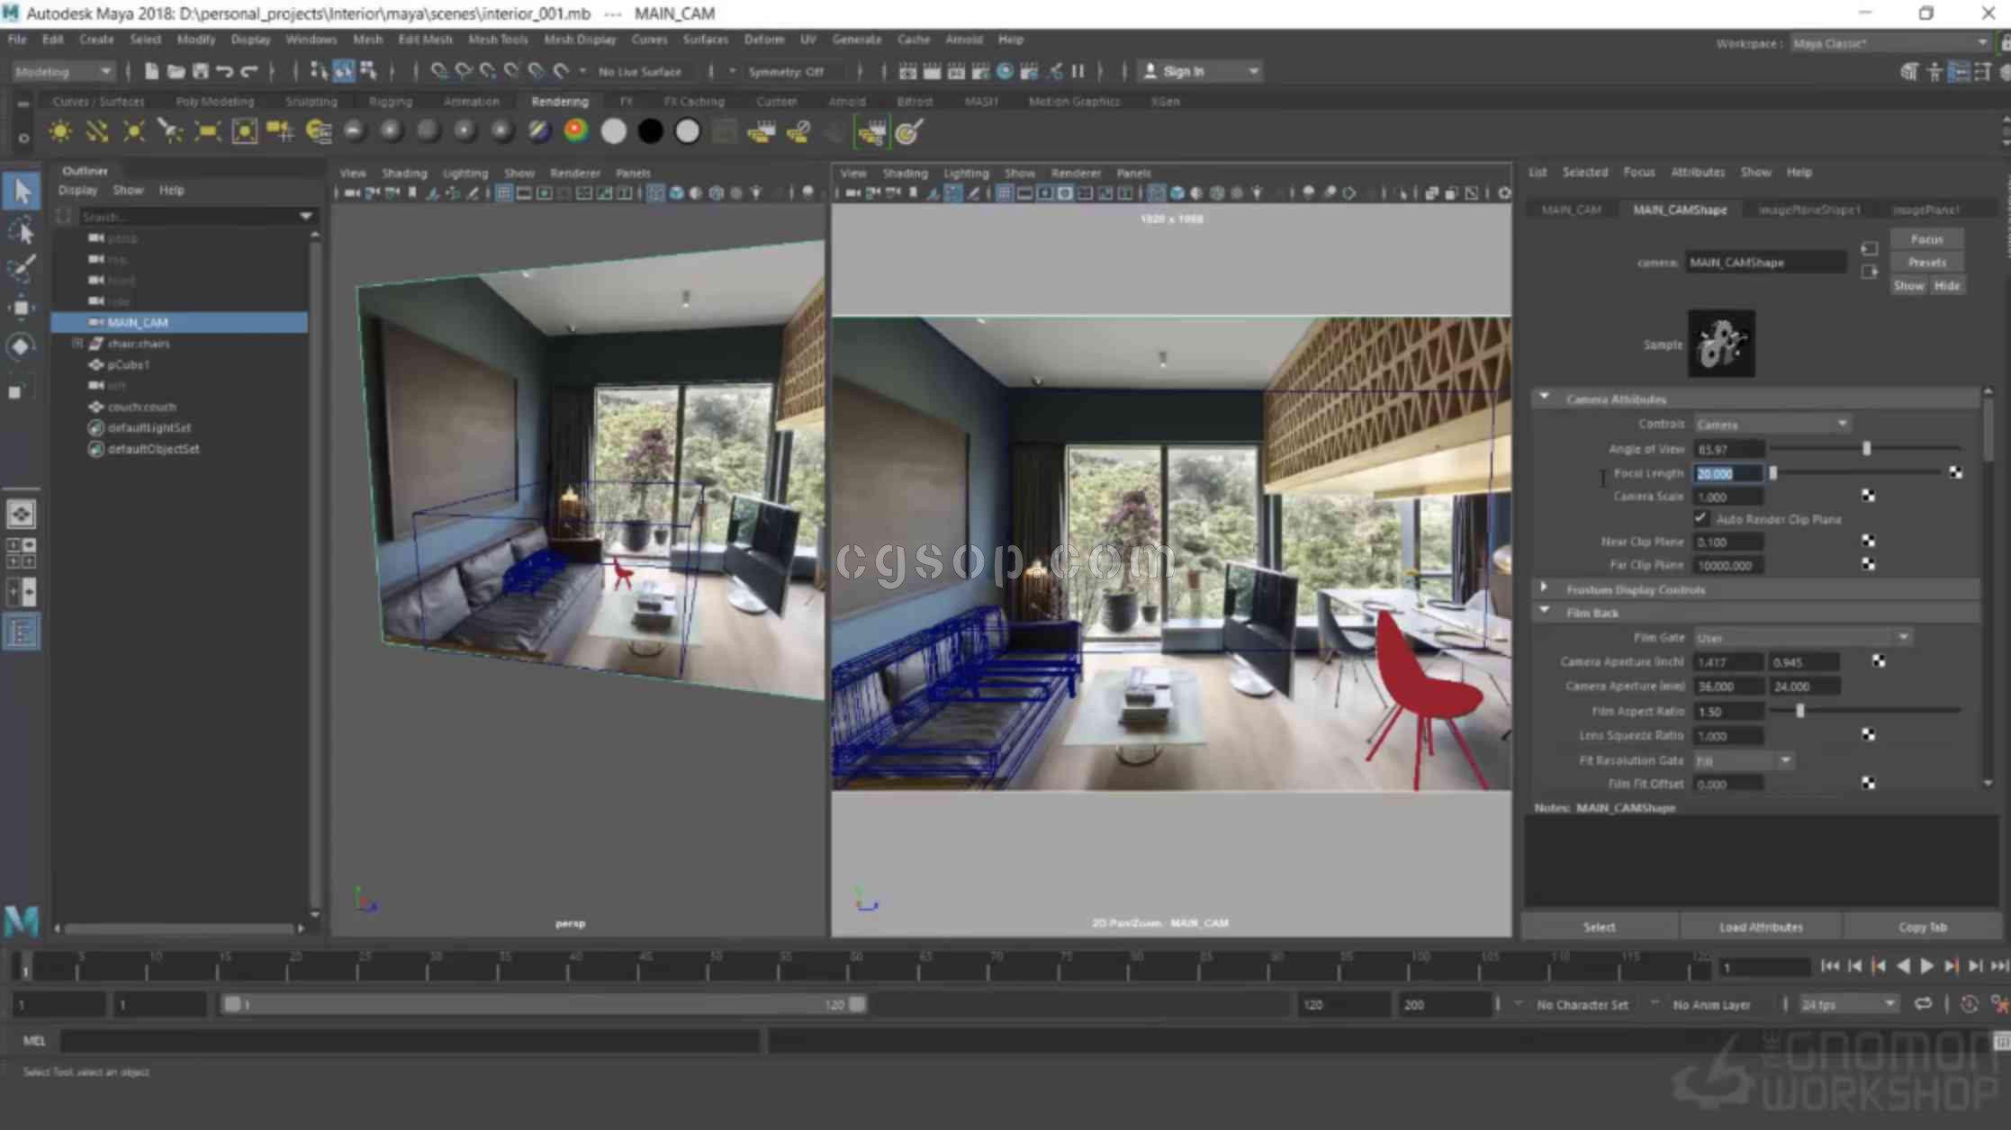The image size is (2011, 1130).
Task: Select couch:couch in the Outliner
Action: tap(141, 407)
